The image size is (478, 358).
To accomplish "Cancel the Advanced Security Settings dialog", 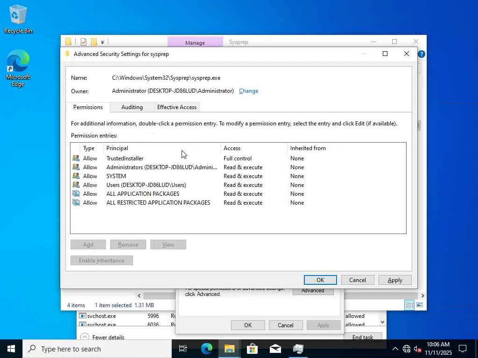I will [357, 280].
